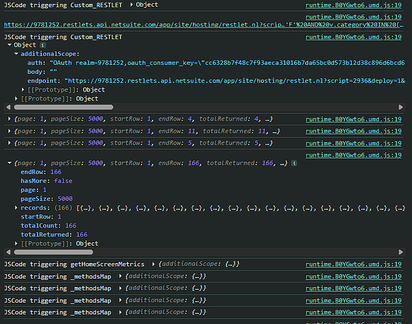Expand [[Prototype]] below the totalReturned: 166 property
The image size is (412, 324).
16,243
